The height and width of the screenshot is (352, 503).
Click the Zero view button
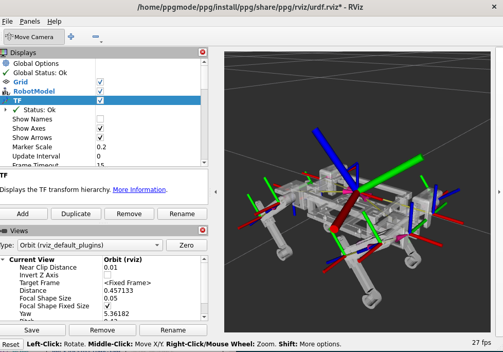click(x=186, y=245)
